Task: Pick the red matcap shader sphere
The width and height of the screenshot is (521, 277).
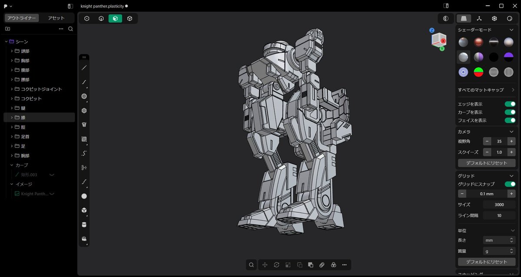Action: tap(478, 42)
